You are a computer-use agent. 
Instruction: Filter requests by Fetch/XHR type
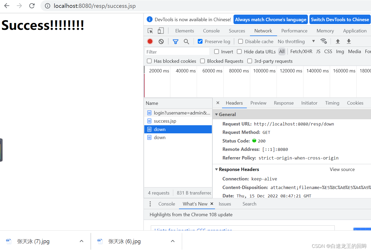point(301,52)
